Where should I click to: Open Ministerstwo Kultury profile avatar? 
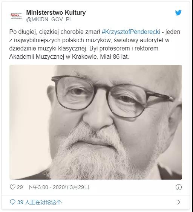[16, 16]
